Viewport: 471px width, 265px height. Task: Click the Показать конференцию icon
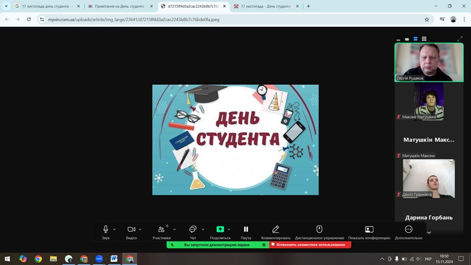(x=369, y=229)
